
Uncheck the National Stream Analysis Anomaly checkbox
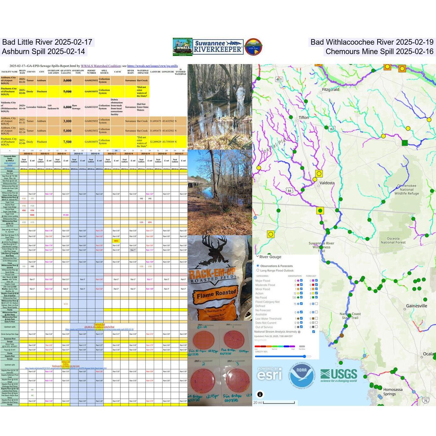(313, 332)
